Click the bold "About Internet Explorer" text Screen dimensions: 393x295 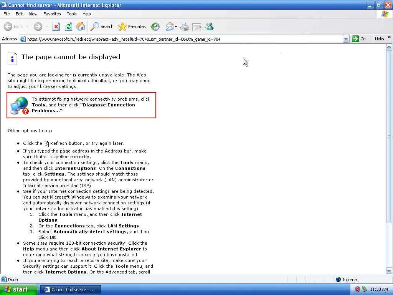tap(112, 249)
